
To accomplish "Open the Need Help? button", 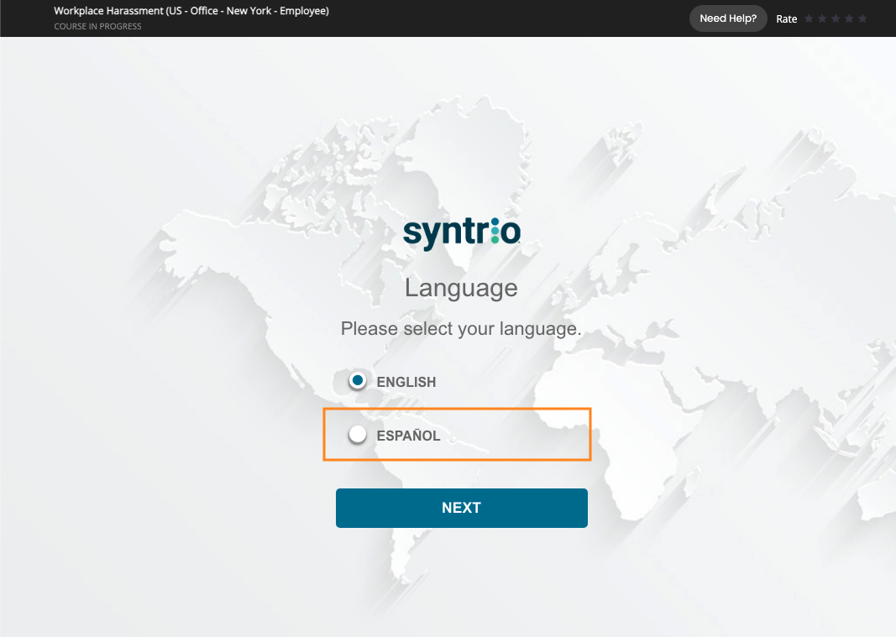I will [727, 18].
